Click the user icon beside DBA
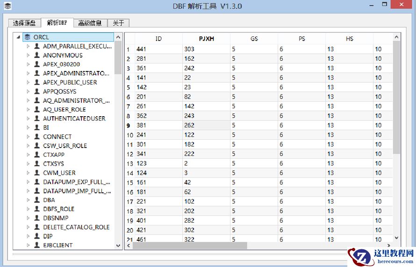 37,200
